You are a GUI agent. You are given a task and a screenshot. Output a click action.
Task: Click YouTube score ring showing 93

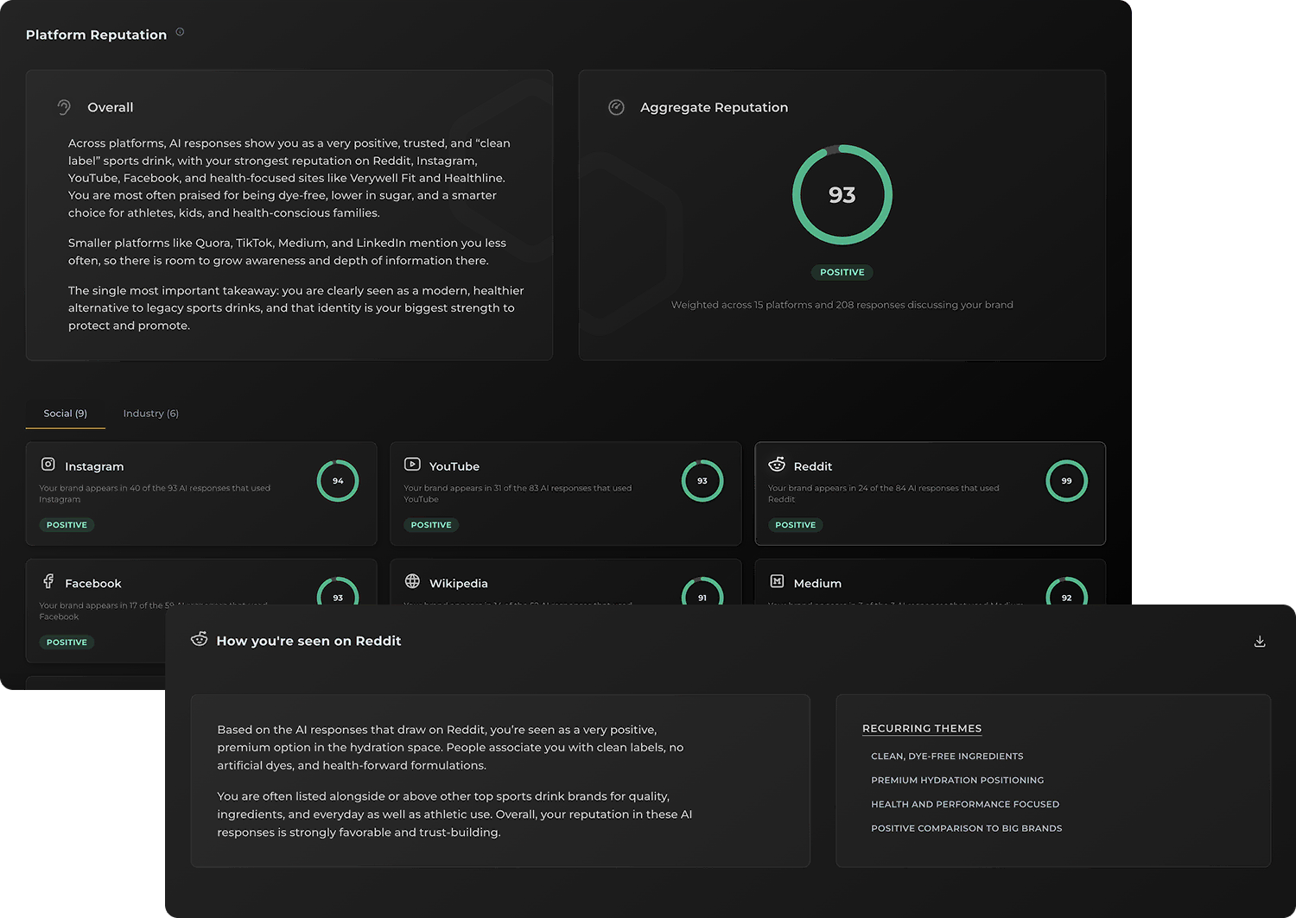[x=702, y=481]
